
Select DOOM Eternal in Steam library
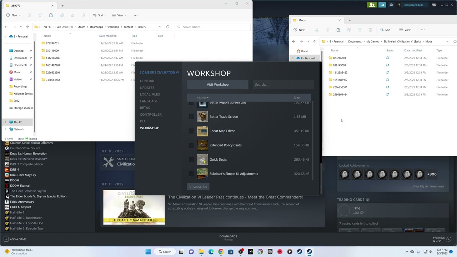tap(20, 186)
